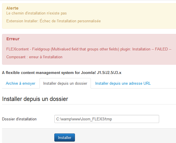176x143 pixels.
Task: Select the chemin d'installation n'existe pas message
Action: (x=37, y=13)
